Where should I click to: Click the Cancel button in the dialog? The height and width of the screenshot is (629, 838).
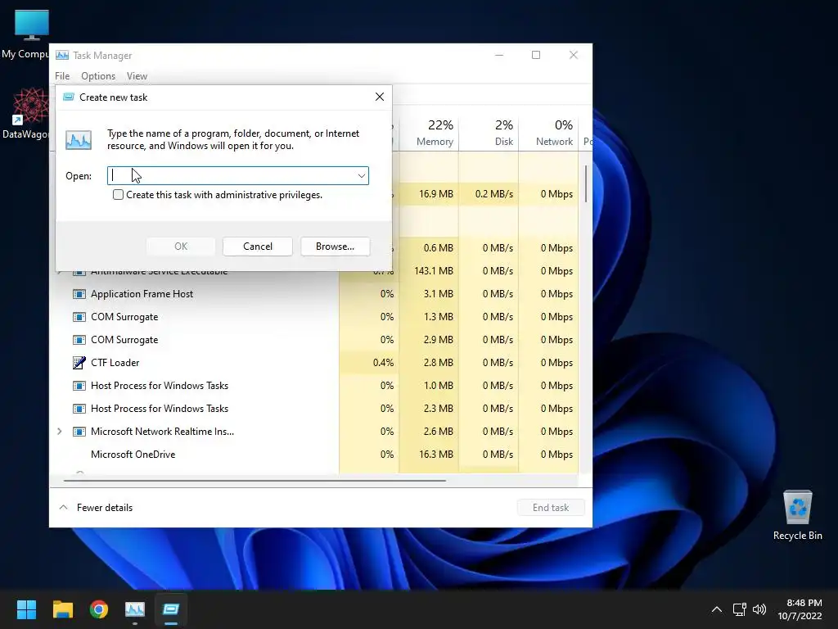pos(258,247)
